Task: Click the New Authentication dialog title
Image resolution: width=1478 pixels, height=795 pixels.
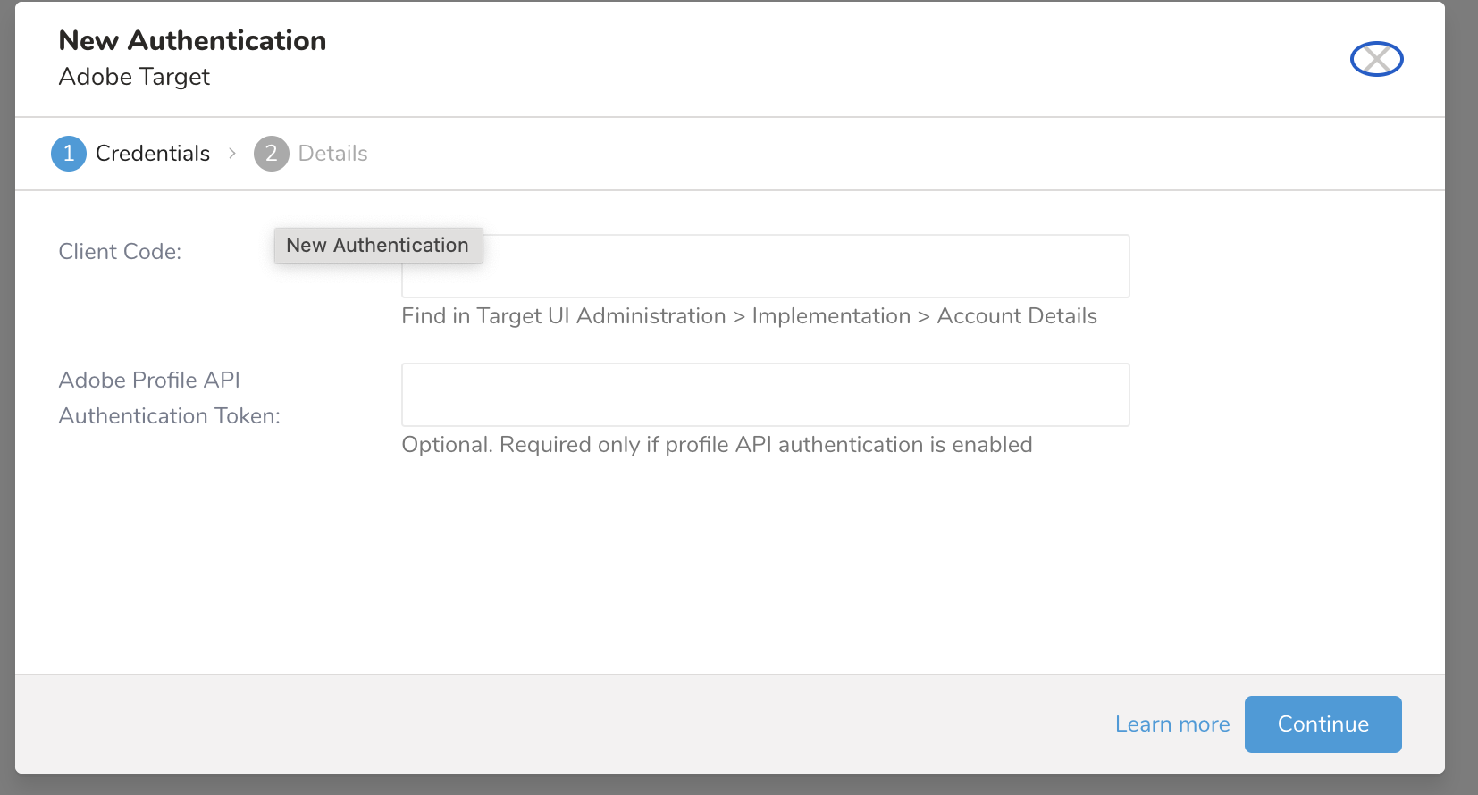Action: click(192, 40)
